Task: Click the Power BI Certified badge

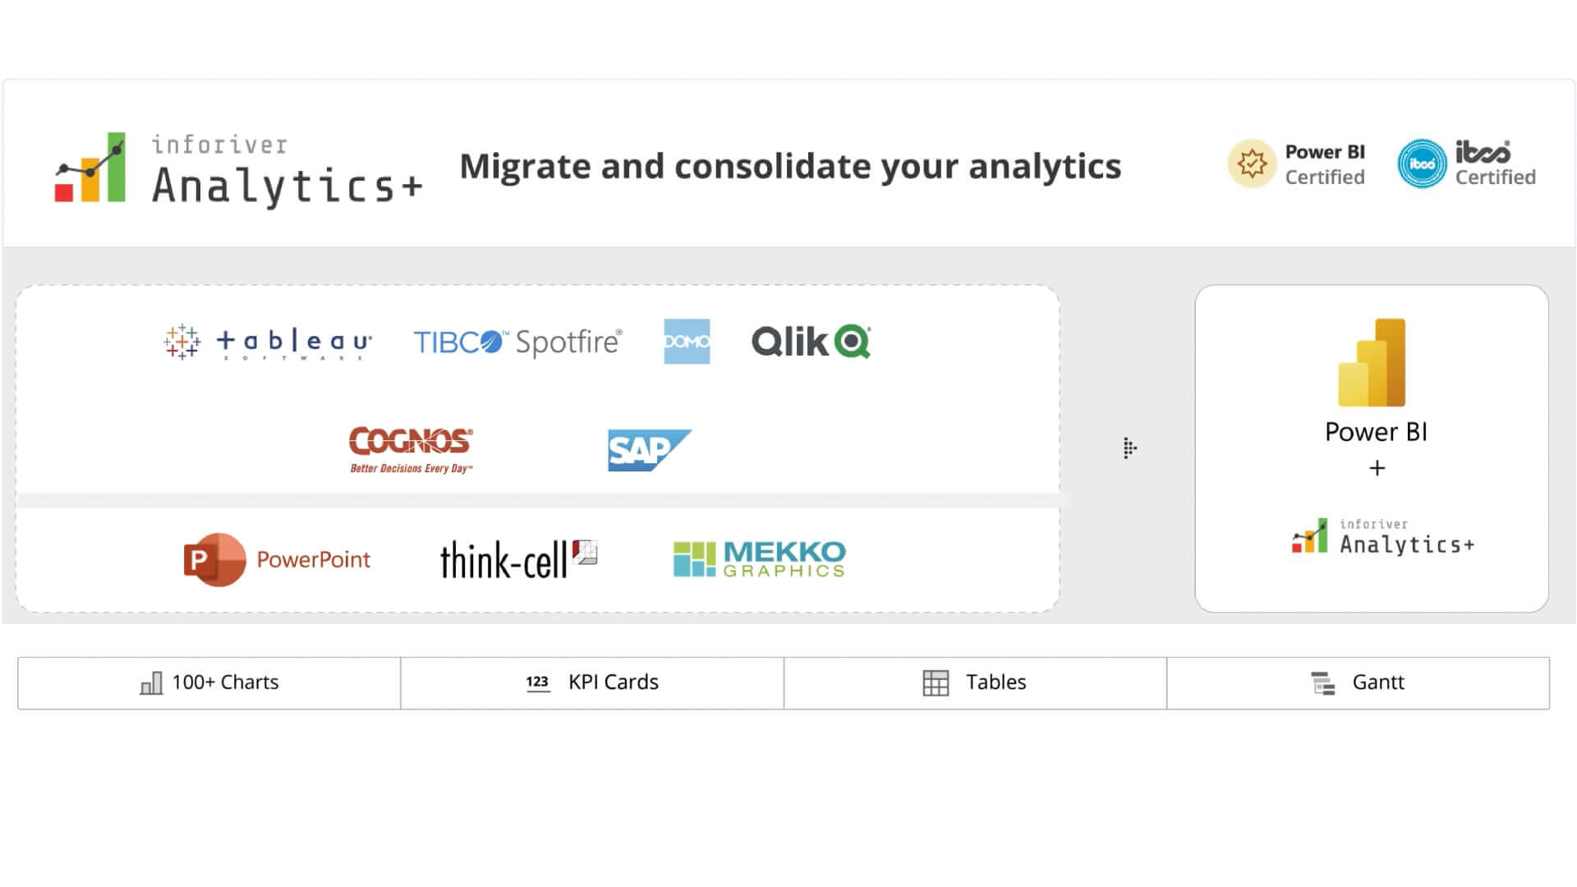Action: point(1296,164)
